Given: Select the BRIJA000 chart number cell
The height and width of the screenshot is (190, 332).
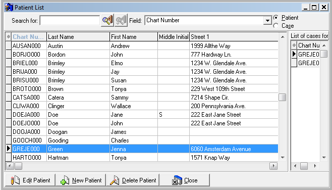Looking at the screenshot, I should coord(29,72).
